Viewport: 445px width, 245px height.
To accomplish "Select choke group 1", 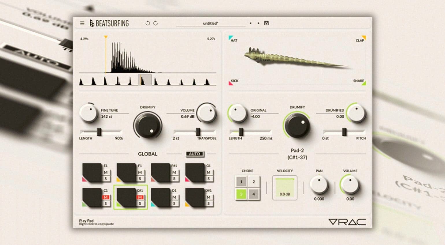I will pyautogui.click(x=241, y=182).
